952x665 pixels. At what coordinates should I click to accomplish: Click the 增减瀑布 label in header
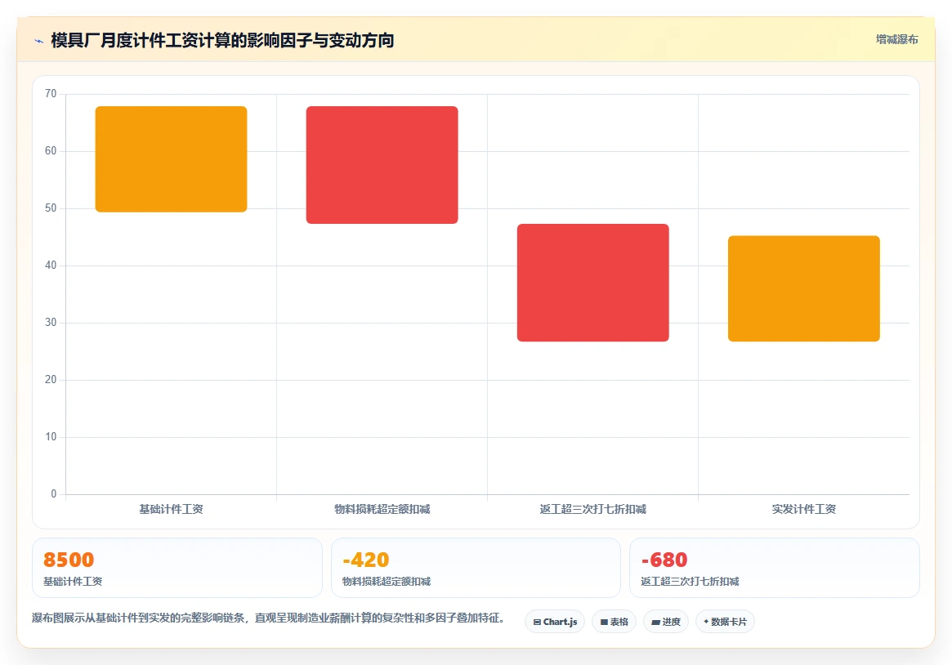pyautogui.click(x=896, y=39)
